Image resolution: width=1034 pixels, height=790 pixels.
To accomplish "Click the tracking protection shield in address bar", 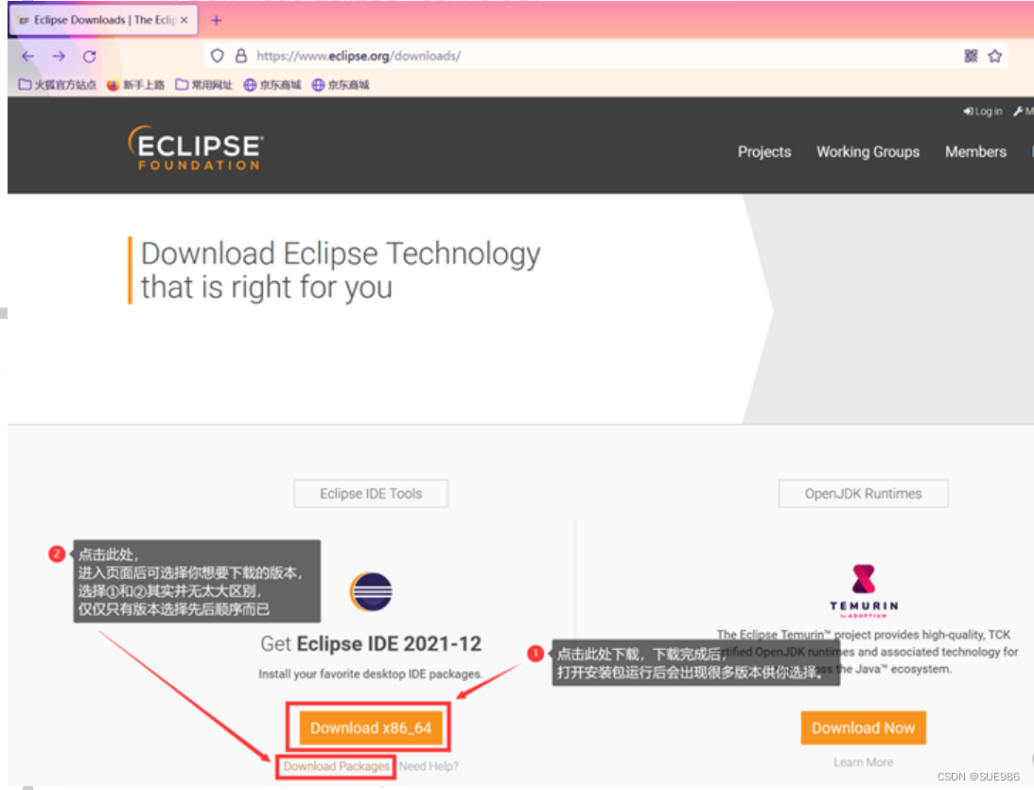I will pyautogui.click(x=218, y=56).
